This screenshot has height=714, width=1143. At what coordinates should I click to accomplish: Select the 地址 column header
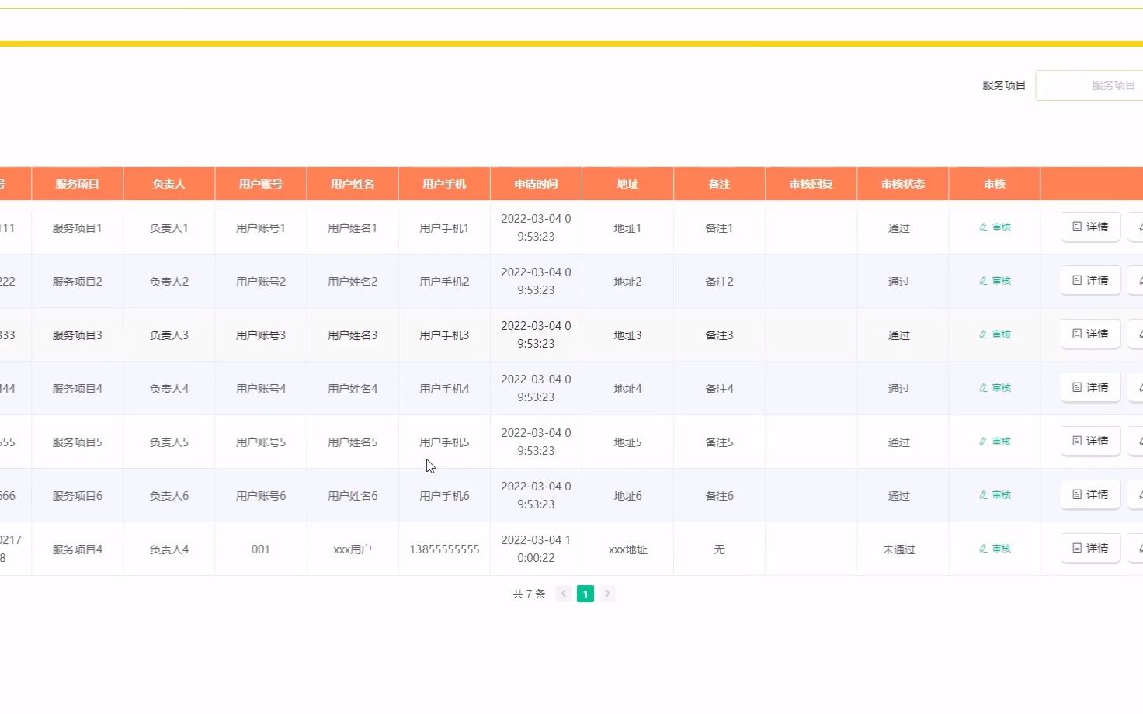627,184
